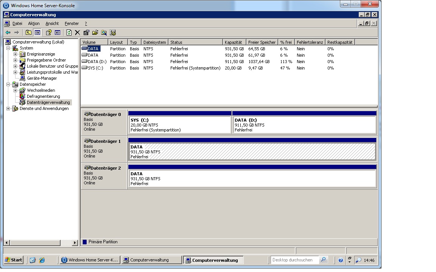Refresh the disk view using the toolbar icon
Viewport: 436px width, 272px height.
(69, 33)
